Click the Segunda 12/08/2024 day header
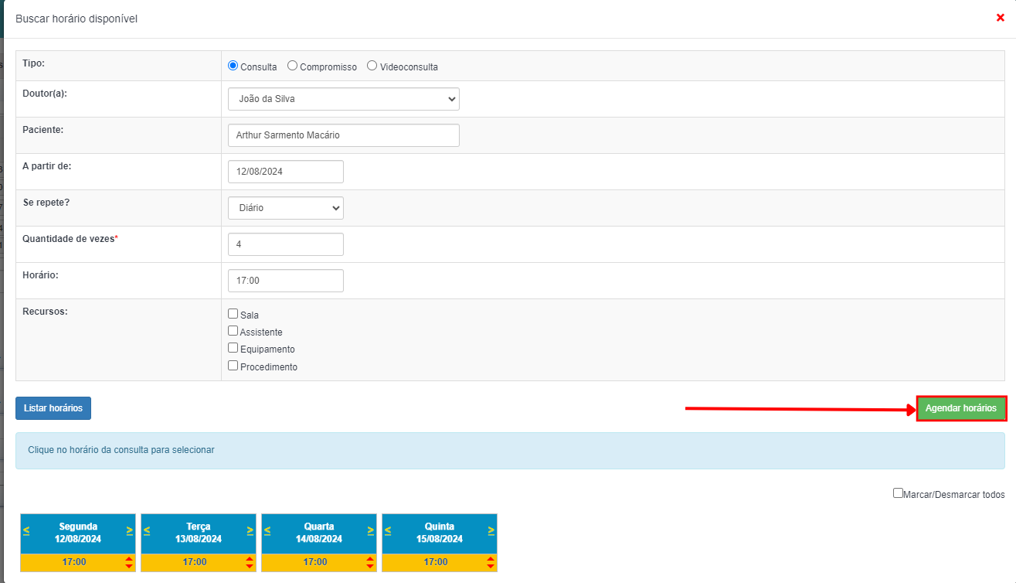Image resolution: width=1016 pixels, height=583 pixels. pos(78,533)
